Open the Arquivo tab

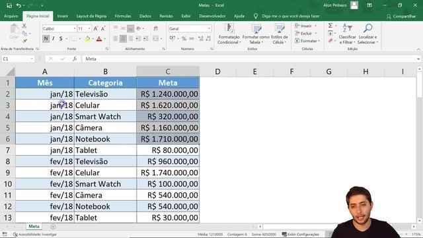pos(11,16)
